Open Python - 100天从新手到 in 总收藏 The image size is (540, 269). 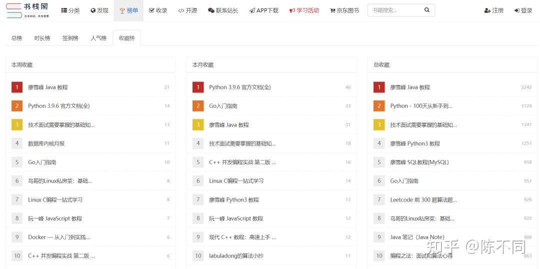(421, 105)
